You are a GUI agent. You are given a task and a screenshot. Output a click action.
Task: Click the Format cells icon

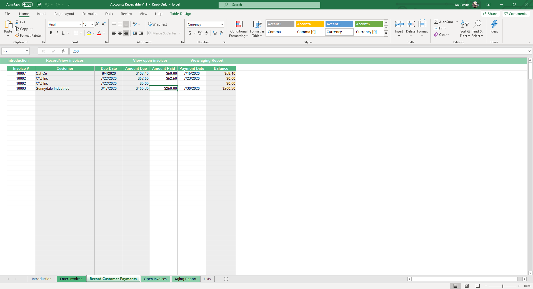[x=422, y=24]
